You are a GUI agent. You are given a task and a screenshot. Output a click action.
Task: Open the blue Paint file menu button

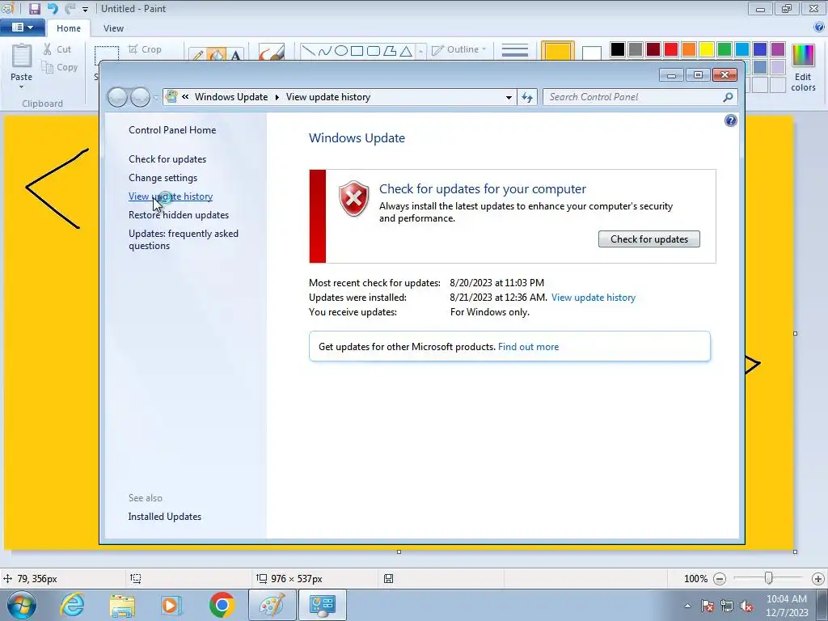tap(22, 27)
